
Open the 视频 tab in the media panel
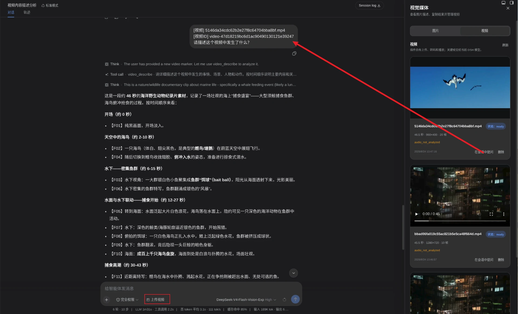[485, 31]
